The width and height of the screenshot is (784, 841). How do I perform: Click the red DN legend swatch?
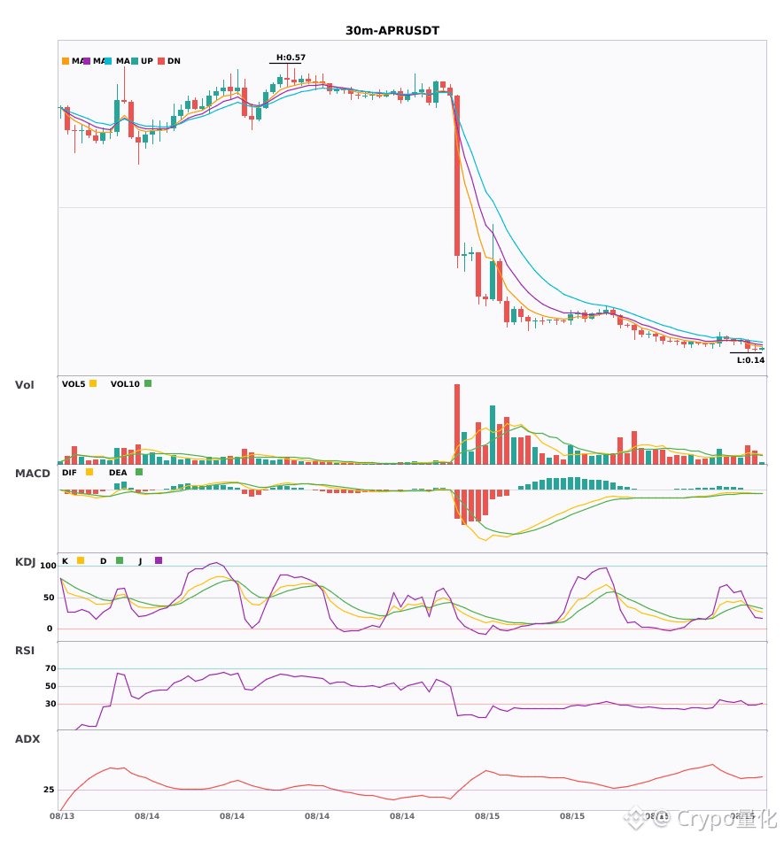tap(161, 61)
